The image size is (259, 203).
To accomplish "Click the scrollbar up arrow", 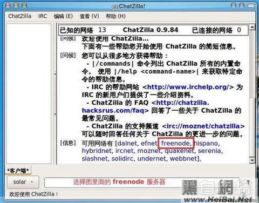I will point(252,27).
